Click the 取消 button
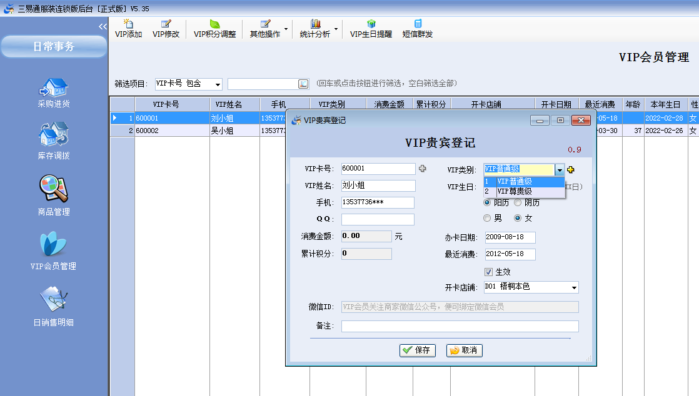The height and width of the screenshot is (396, 699). click(464, 350)
